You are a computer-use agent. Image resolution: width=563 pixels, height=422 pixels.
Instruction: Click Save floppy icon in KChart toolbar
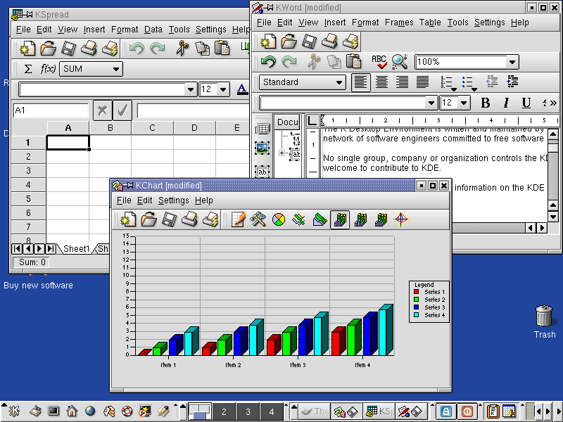[169, 219]
